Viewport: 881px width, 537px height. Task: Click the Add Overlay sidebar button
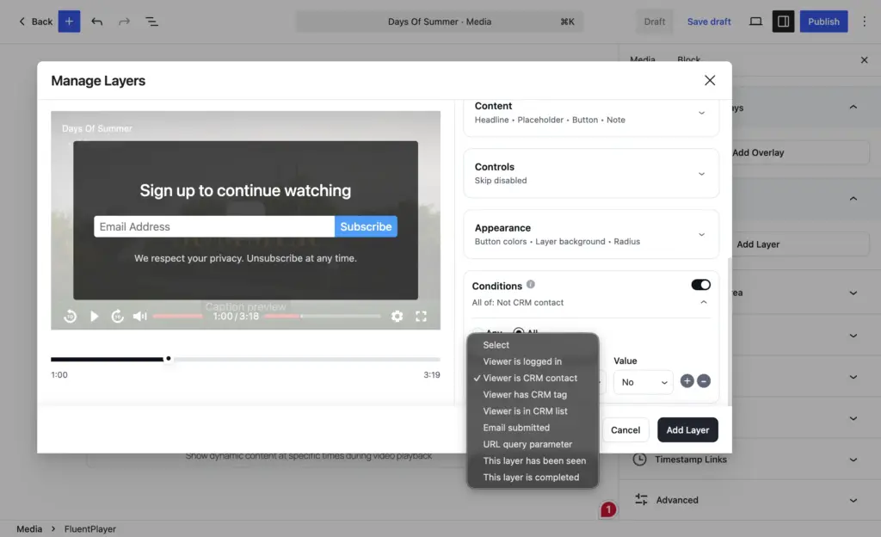pyautogui.click(x=799, y=152)
